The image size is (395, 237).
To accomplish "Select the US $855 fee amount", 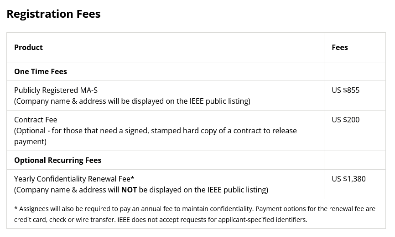I will (x=345, y=90).
